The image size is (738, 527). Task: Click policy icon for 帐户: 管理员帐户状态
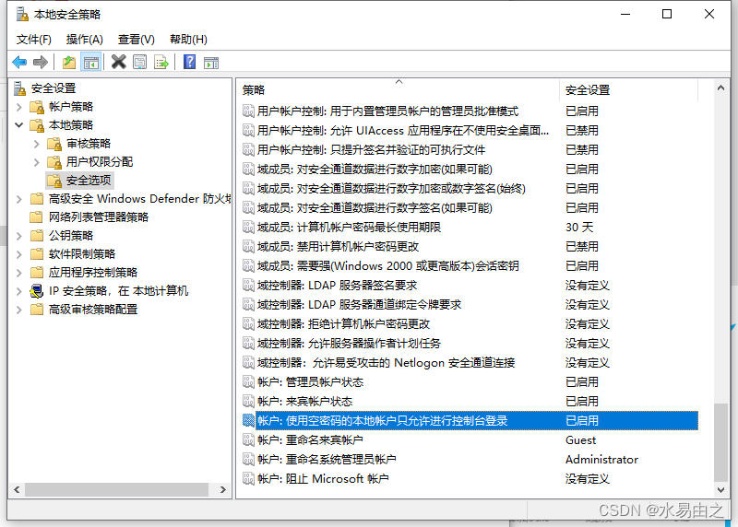coord(248,381)
